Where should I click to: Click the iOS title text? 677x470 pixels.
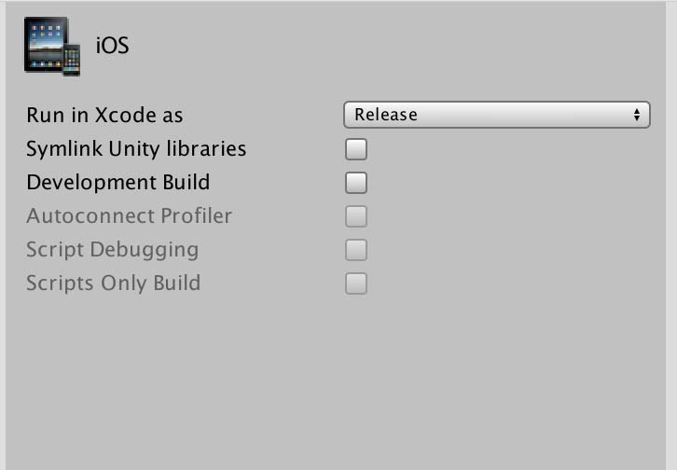[x=112, y=46]
